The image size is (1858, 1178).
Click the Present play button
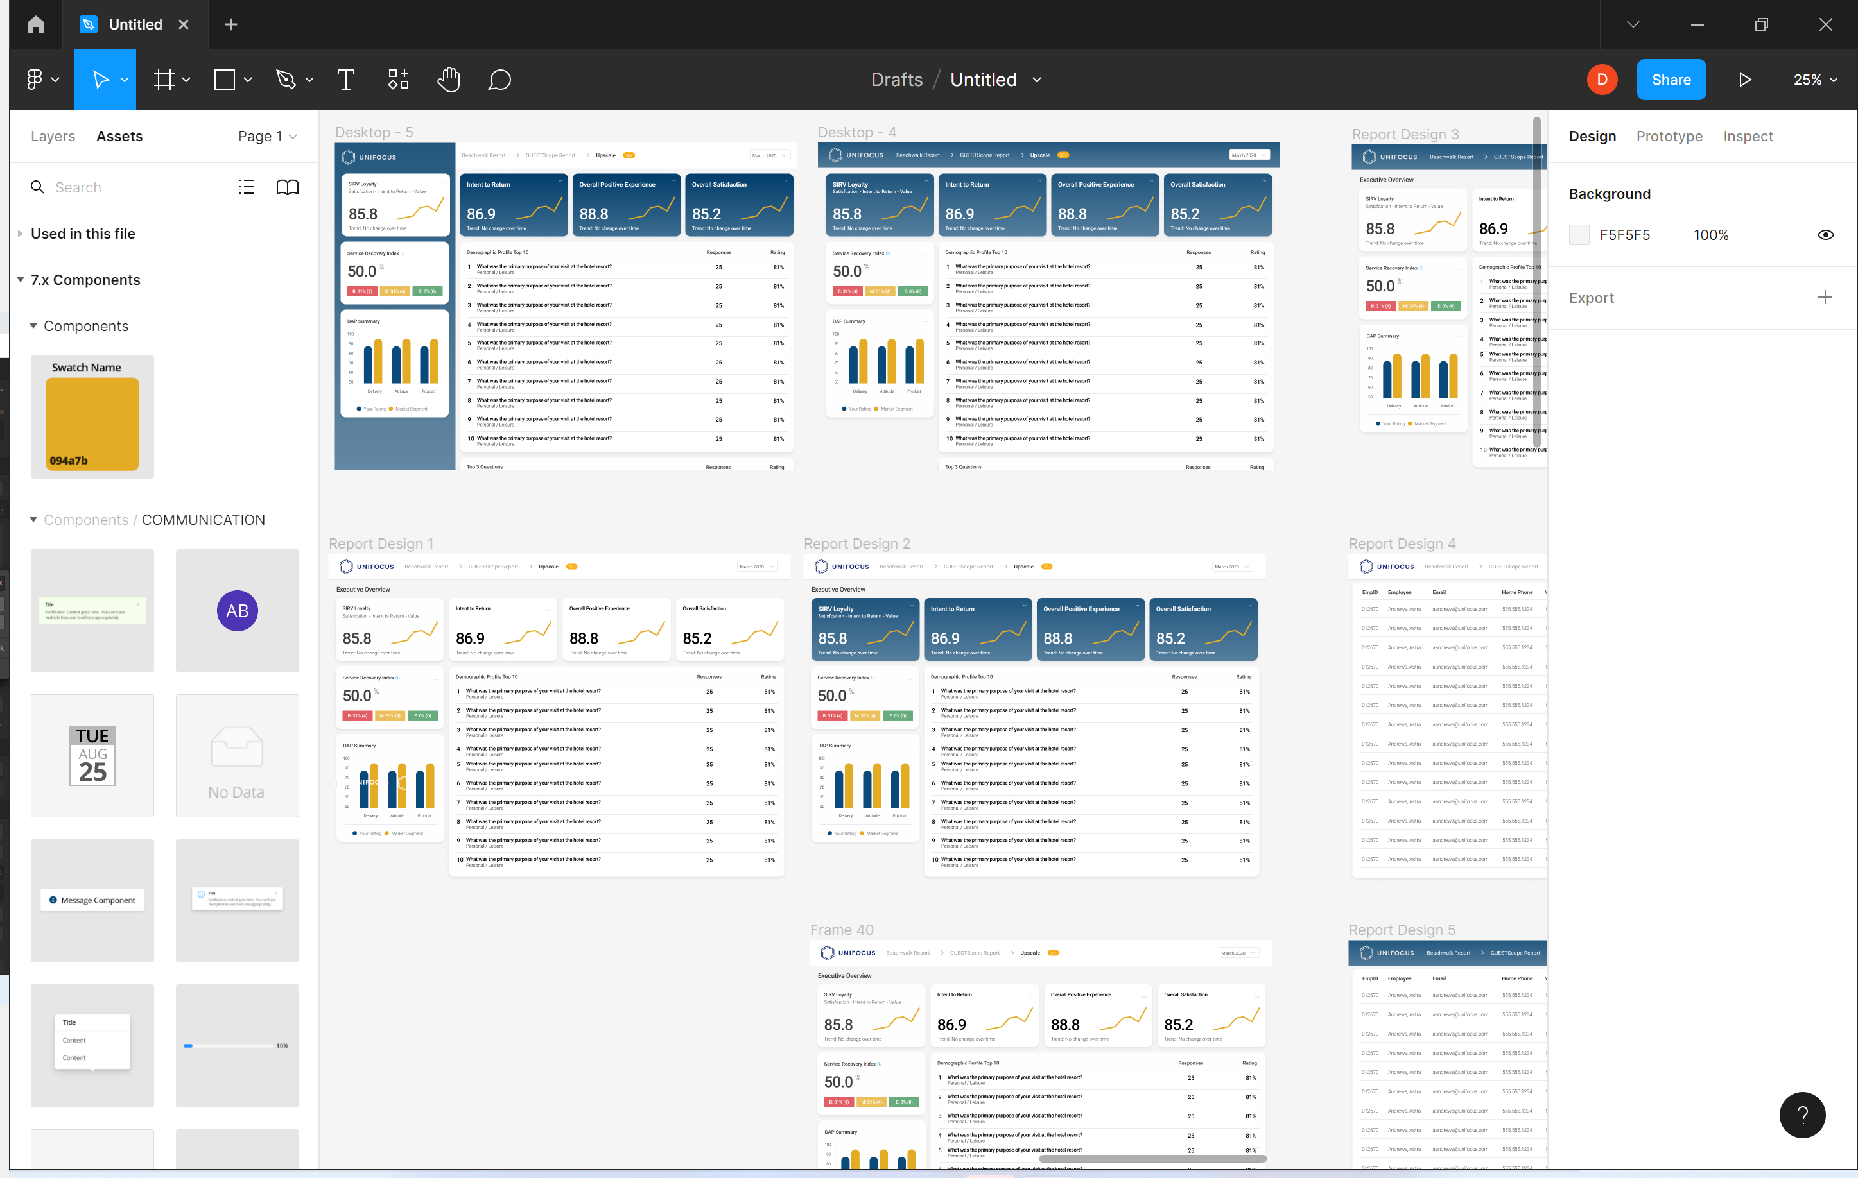1744,80
